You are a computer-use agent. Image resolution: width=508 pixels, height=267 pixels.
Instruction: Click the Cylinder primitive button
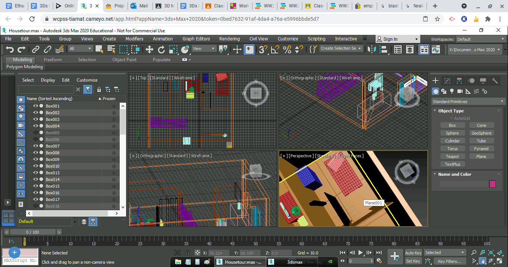[452, 141]
